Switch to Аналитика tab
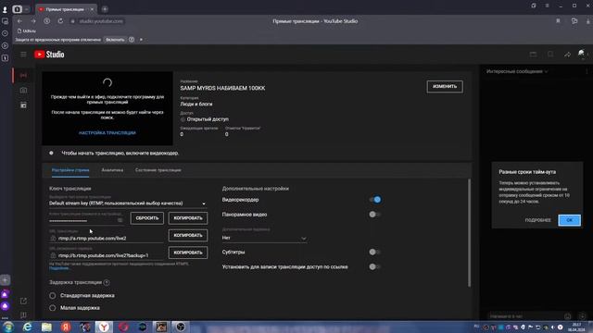 (112, 170)
